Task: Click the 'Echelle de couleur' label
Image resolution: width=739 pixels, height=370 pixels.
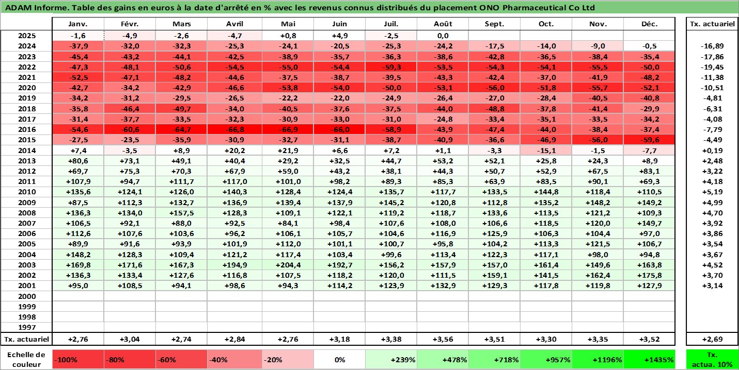Action: (x=26, y=360)
